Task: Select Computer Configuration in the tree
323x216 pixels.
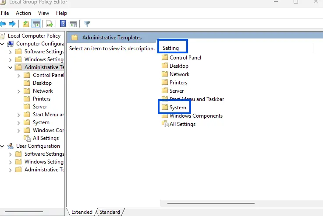Action: click(40, 44)
